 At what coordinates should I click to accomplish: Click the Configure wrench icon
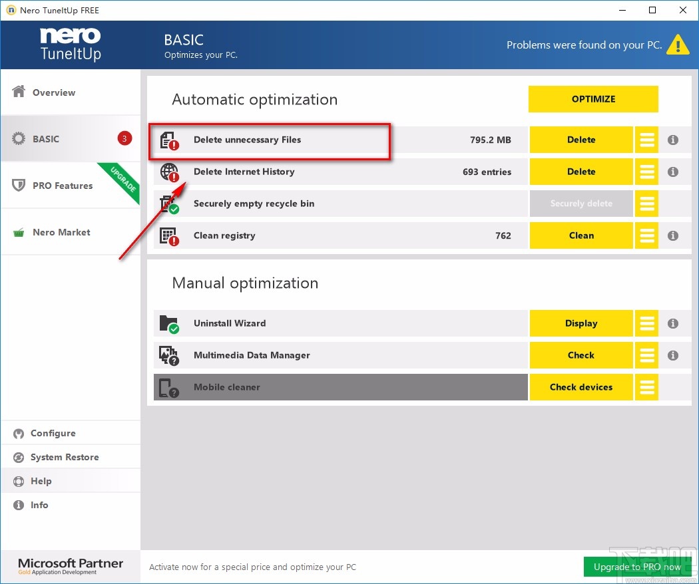(19, 434)
